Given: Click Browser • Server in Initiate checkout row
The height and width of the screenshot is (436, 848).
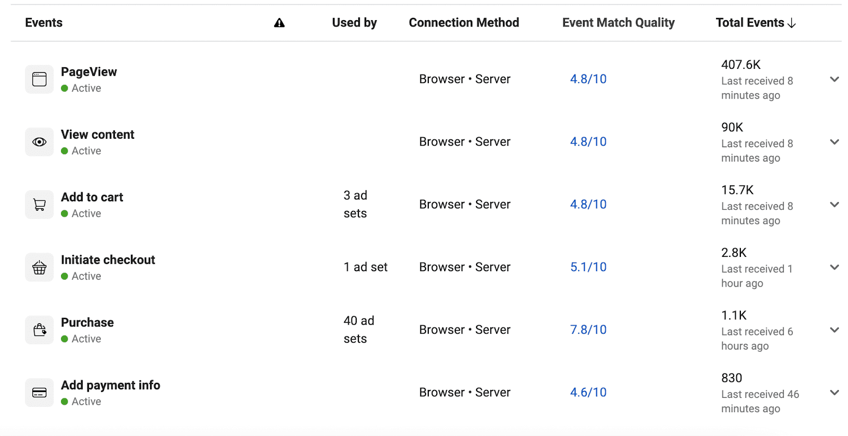Looking at the screenshot, I should 465,267.
